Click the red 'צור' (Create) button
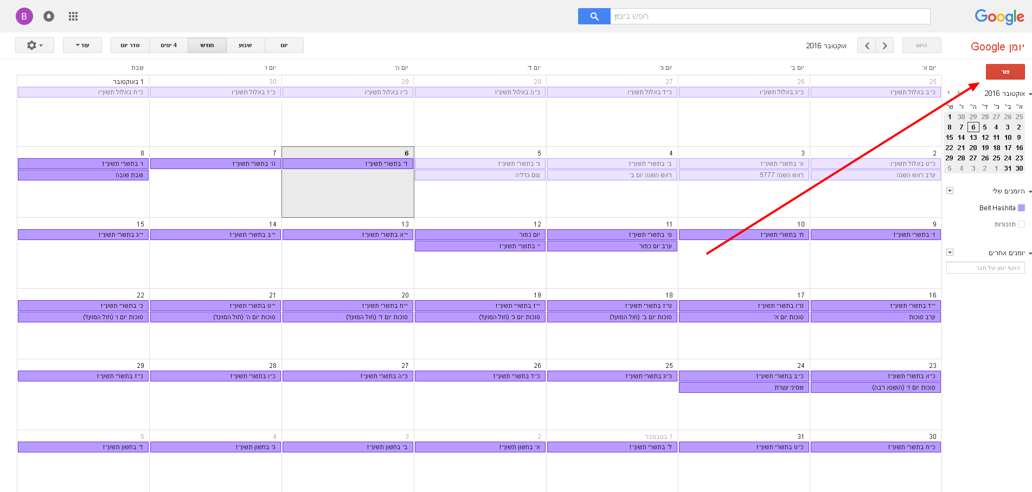The image size is (1032, 492). tap(1005, 72)
